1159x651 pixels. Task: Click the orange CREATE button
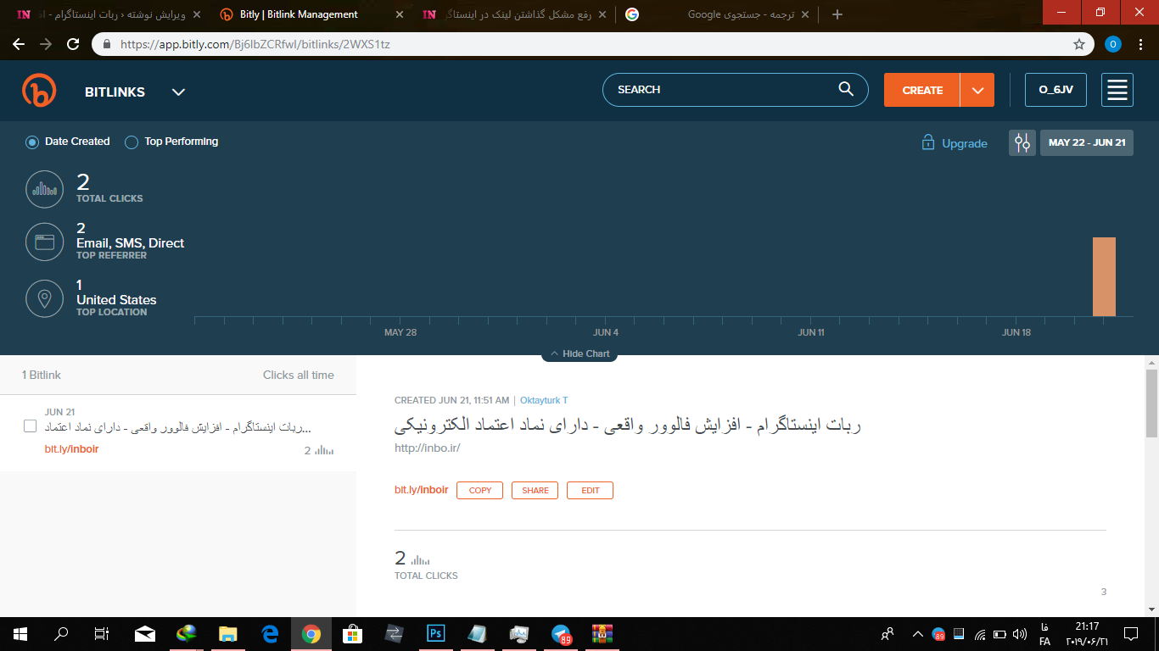922,90
